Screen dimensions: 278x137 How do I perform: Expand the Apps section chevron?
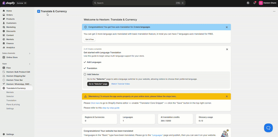coord(30,64)
